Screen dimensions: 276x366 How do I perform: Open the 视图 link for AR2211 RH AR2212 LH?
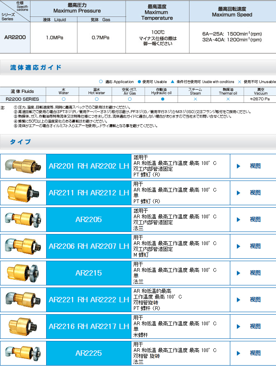[255, 192]
